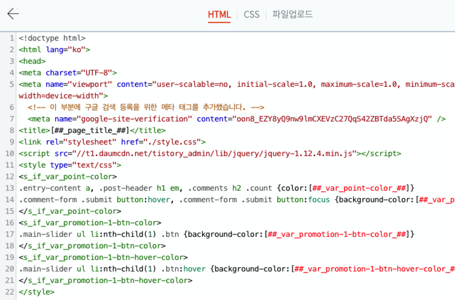Viewport: 455px width, 300px height.
Task: Click line number 17 in the gutter
Action: 10,234
